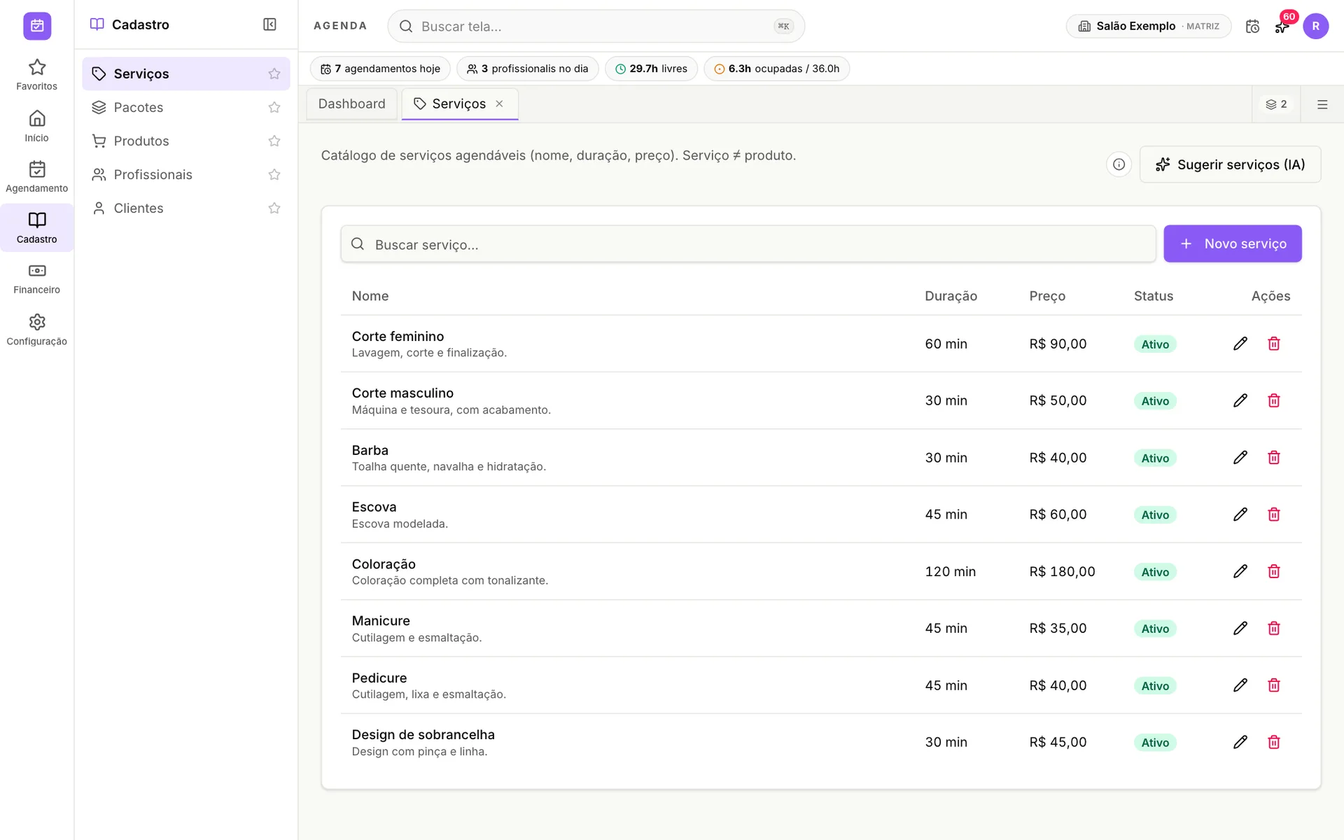
Task: Open the tab list hamburger menu
Action: pos(1322,104)
